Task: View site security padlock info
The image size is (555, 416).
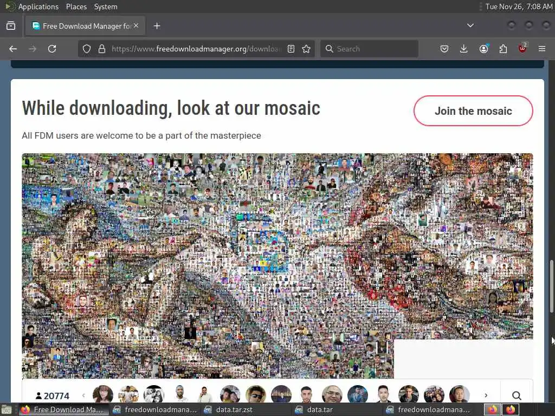Action: 102,49
